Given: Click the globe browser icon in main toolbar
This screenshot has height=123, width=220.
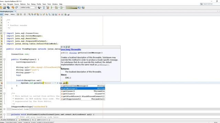Looking at the screenshot, I should click(39, 8).
